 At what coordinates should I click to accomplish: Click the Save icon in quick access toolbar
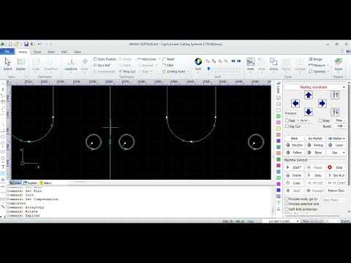[26, 44]
